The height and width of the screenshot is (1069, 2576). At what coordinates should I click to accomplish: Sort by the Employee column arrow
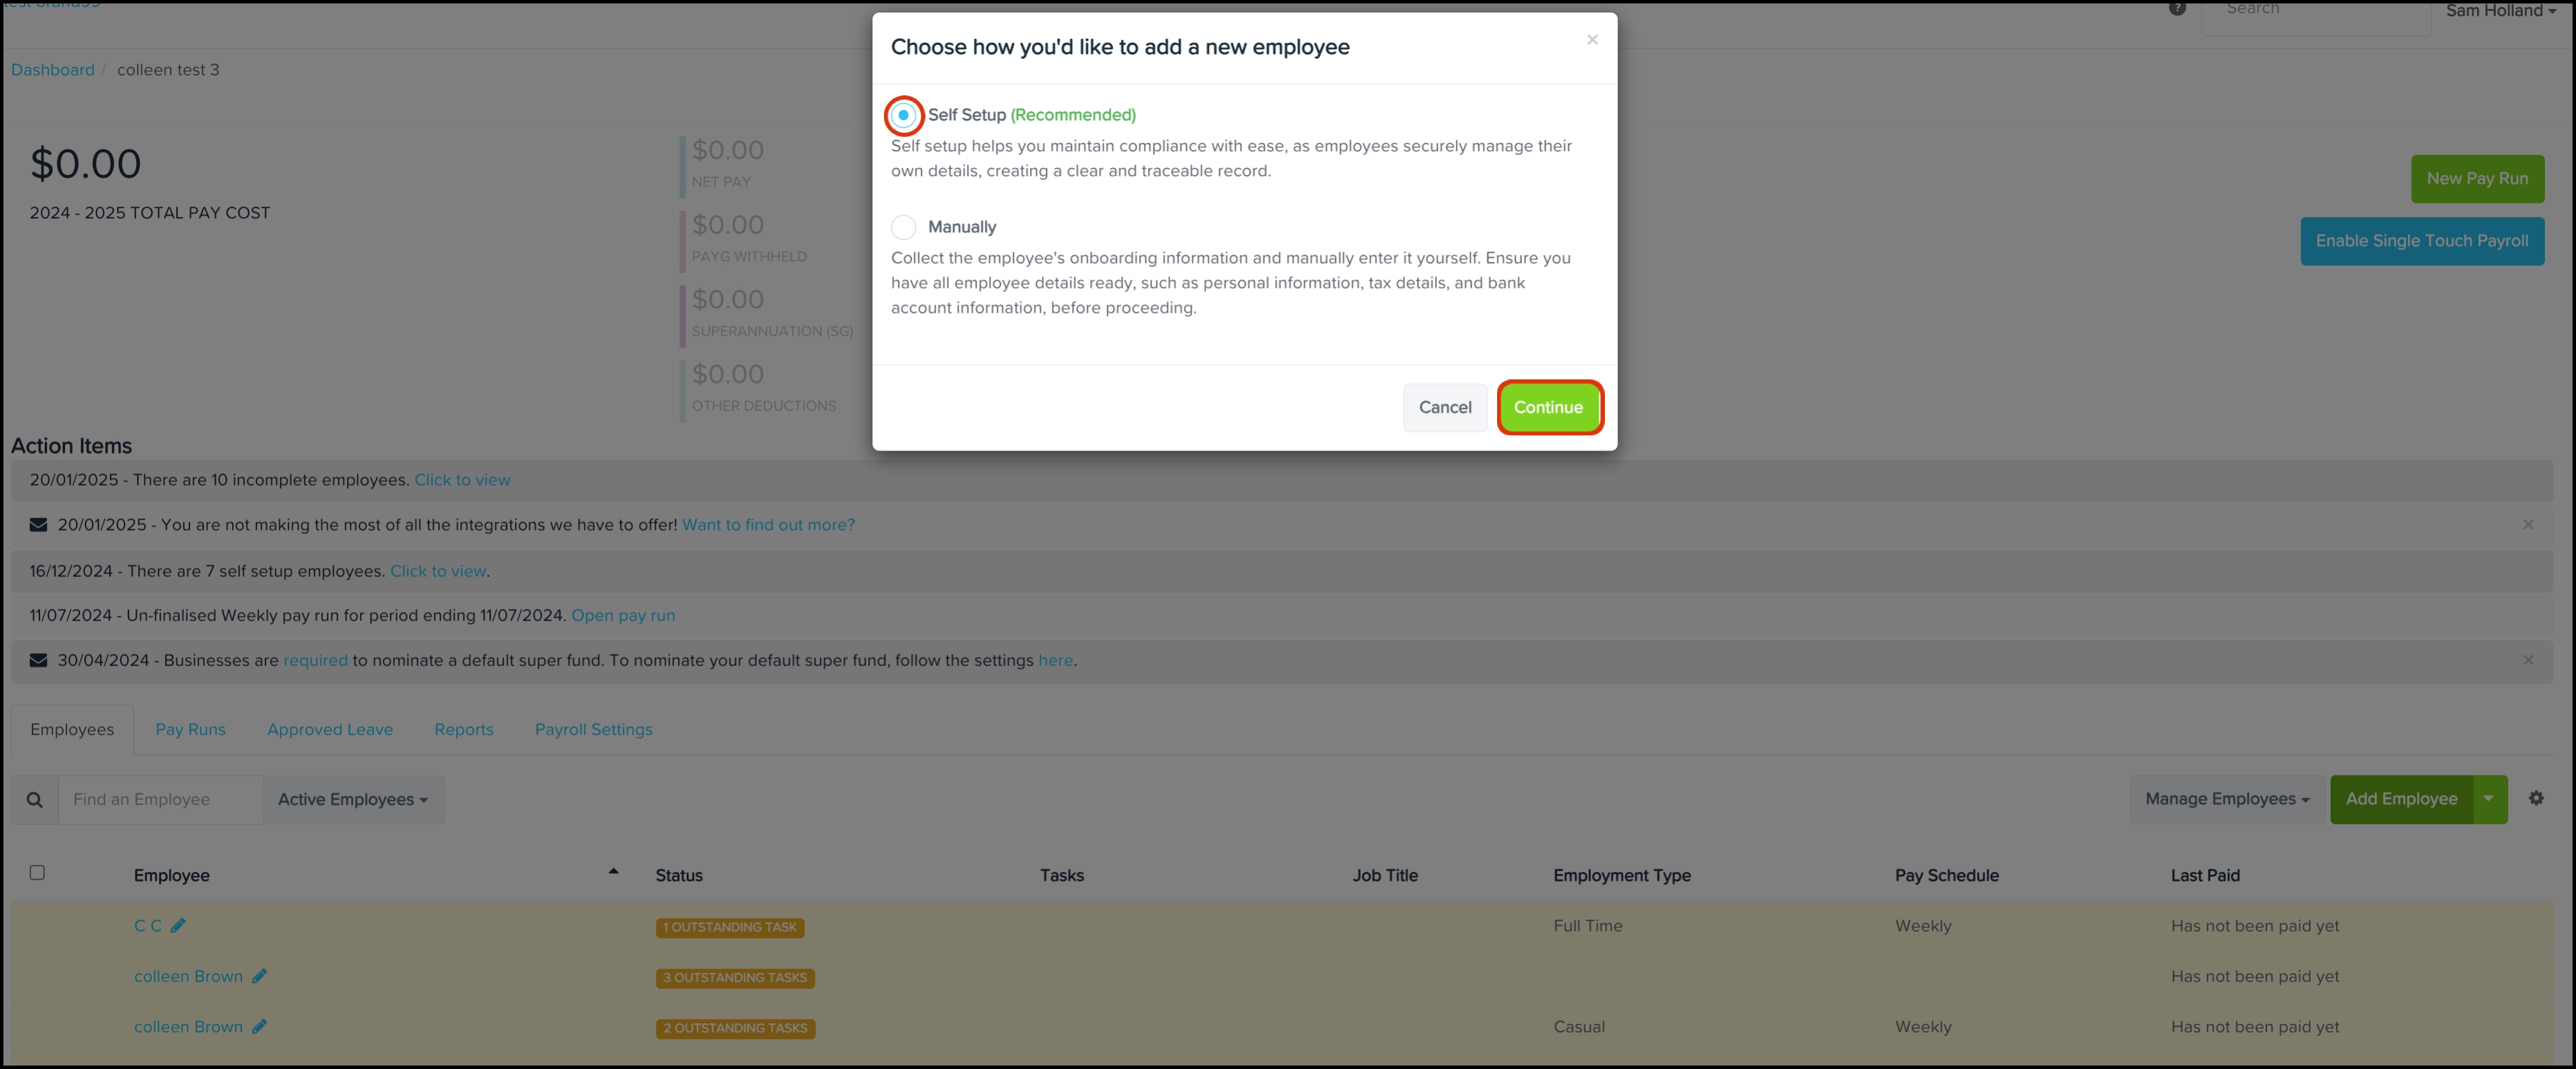tap(613, 872)
